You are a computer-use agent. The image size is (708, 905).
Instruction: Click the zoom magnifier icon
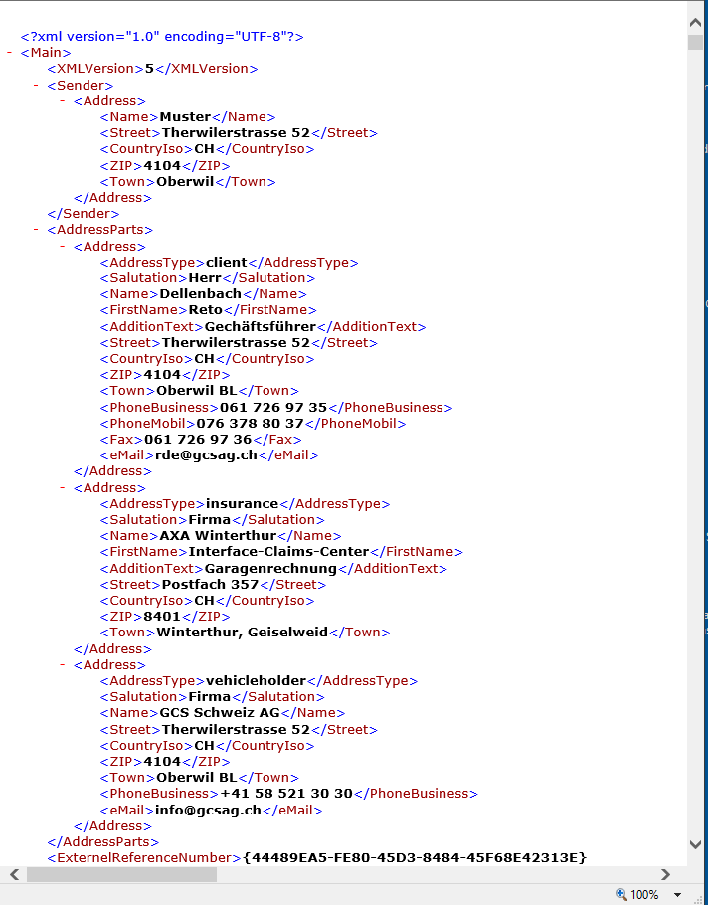click(621, 894)
